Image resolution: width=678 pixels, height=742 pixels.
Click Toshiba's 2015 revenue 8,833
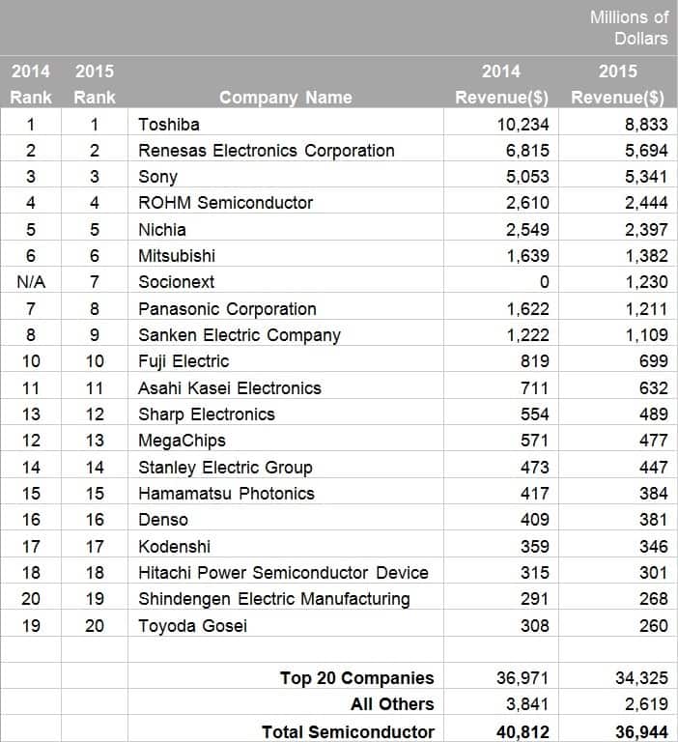[x=646, y=125]
